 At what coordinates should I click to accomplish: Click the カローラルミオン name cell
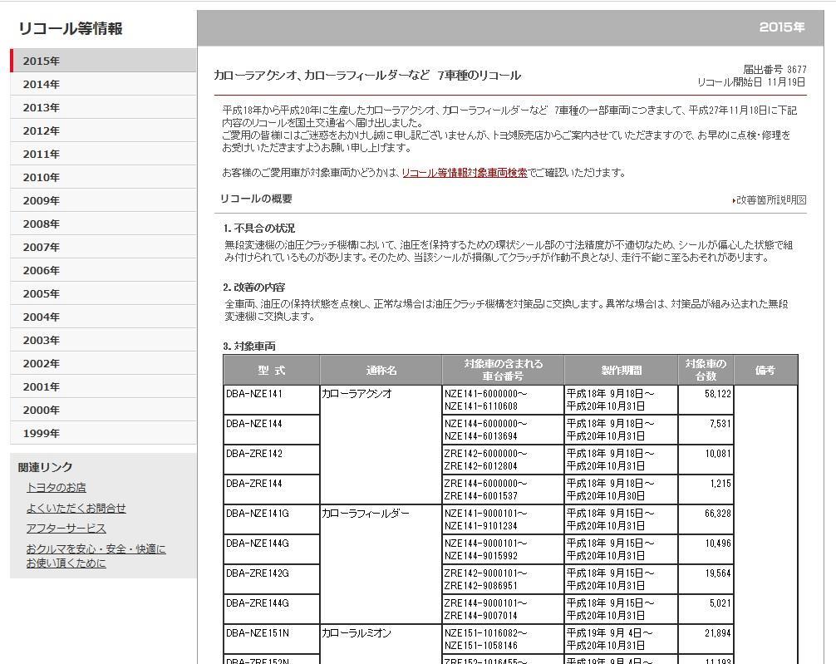click(381, 644)
